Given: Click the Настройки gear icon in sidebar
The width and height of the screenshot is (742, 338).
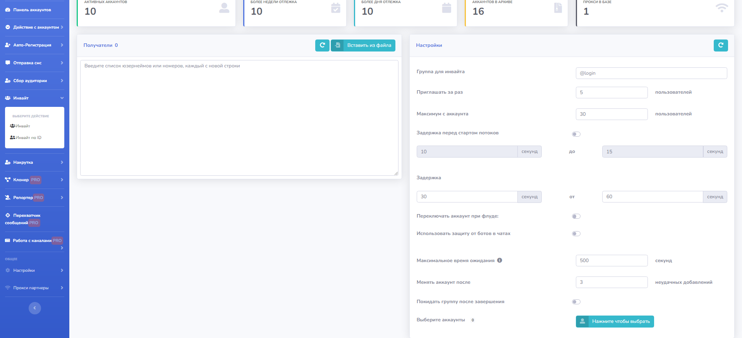Looking at the screenshot, I should point(8,270).
